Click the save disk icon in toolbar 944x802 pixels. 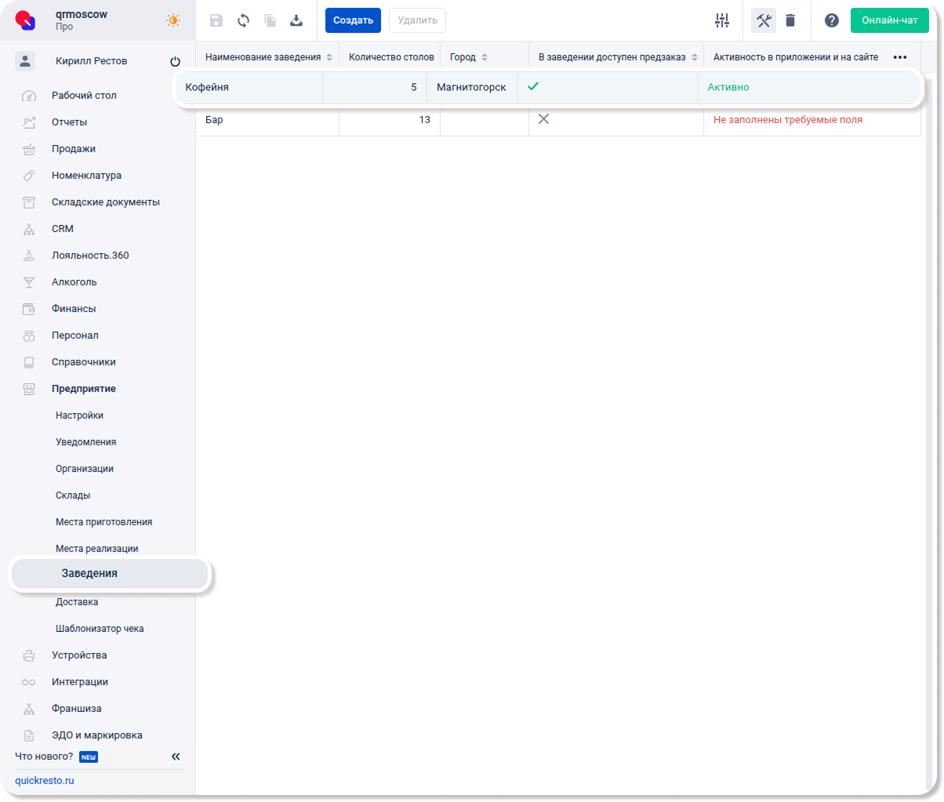click(x=216, y=20)
